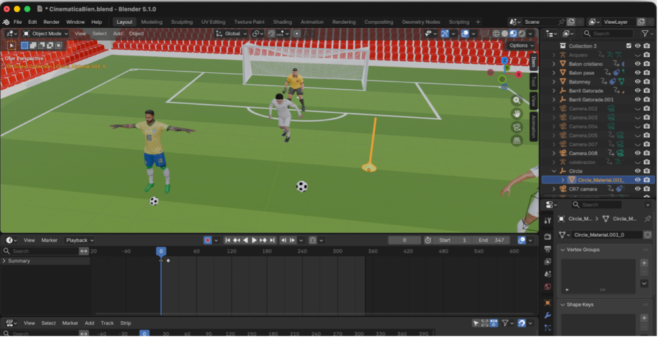659x338 pixels.
Task: Open the File menu
Action: click(17, 22)
